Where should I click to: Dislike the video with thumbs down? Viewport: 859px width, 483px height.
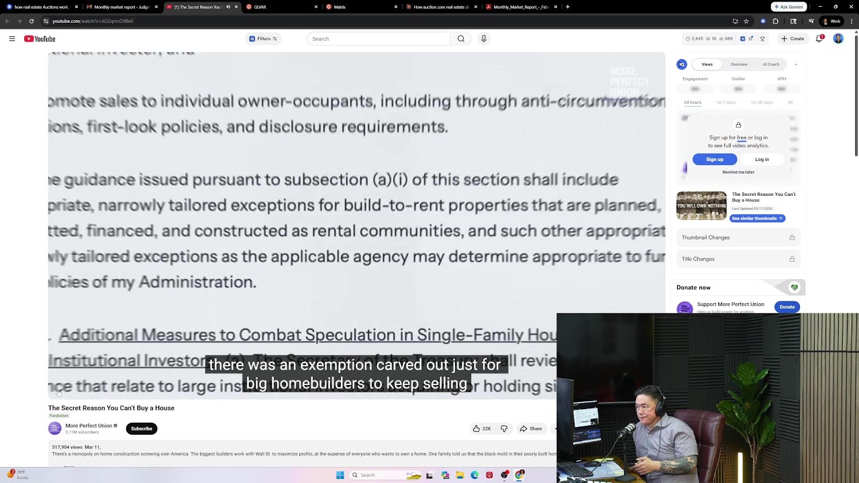click(504, 429)
